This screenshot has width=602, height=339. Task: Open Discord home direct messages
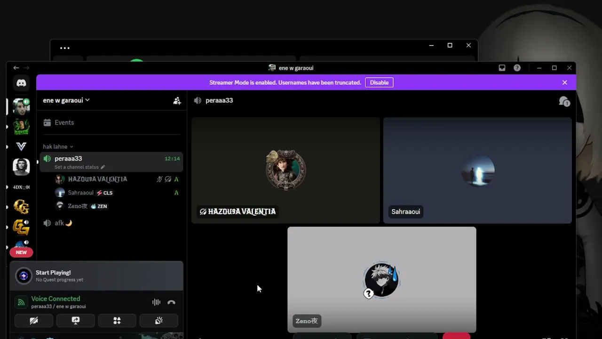(21, 83)
